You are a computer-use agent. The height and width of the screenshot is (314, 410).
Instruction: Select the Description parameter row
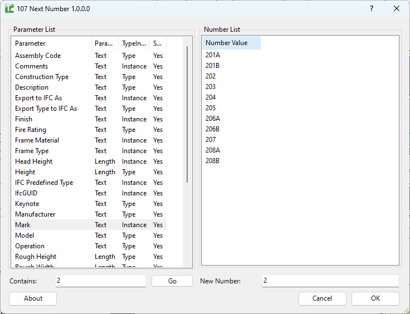coord(90,87)
